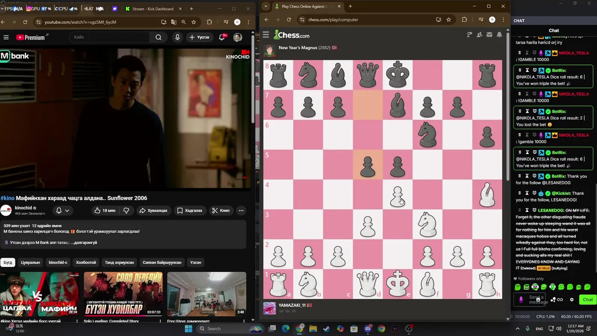Open YouTube hamburger guide menu
This screenshot has width=597, height=336.
6,37
